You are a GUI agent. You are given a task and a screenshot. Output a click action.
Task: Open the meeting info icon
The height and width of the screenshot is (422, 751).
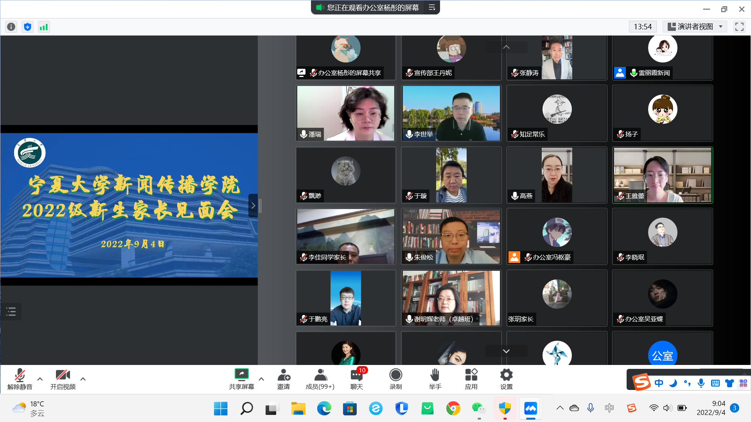pos(11,27)
